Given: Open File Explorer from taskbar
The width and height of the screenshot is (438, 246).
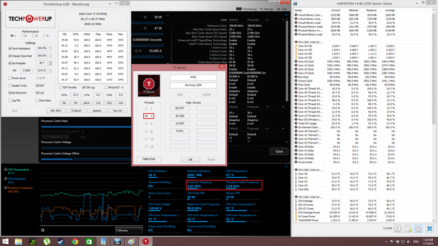Looking at the screenshot, I should [x=18, y=241].
